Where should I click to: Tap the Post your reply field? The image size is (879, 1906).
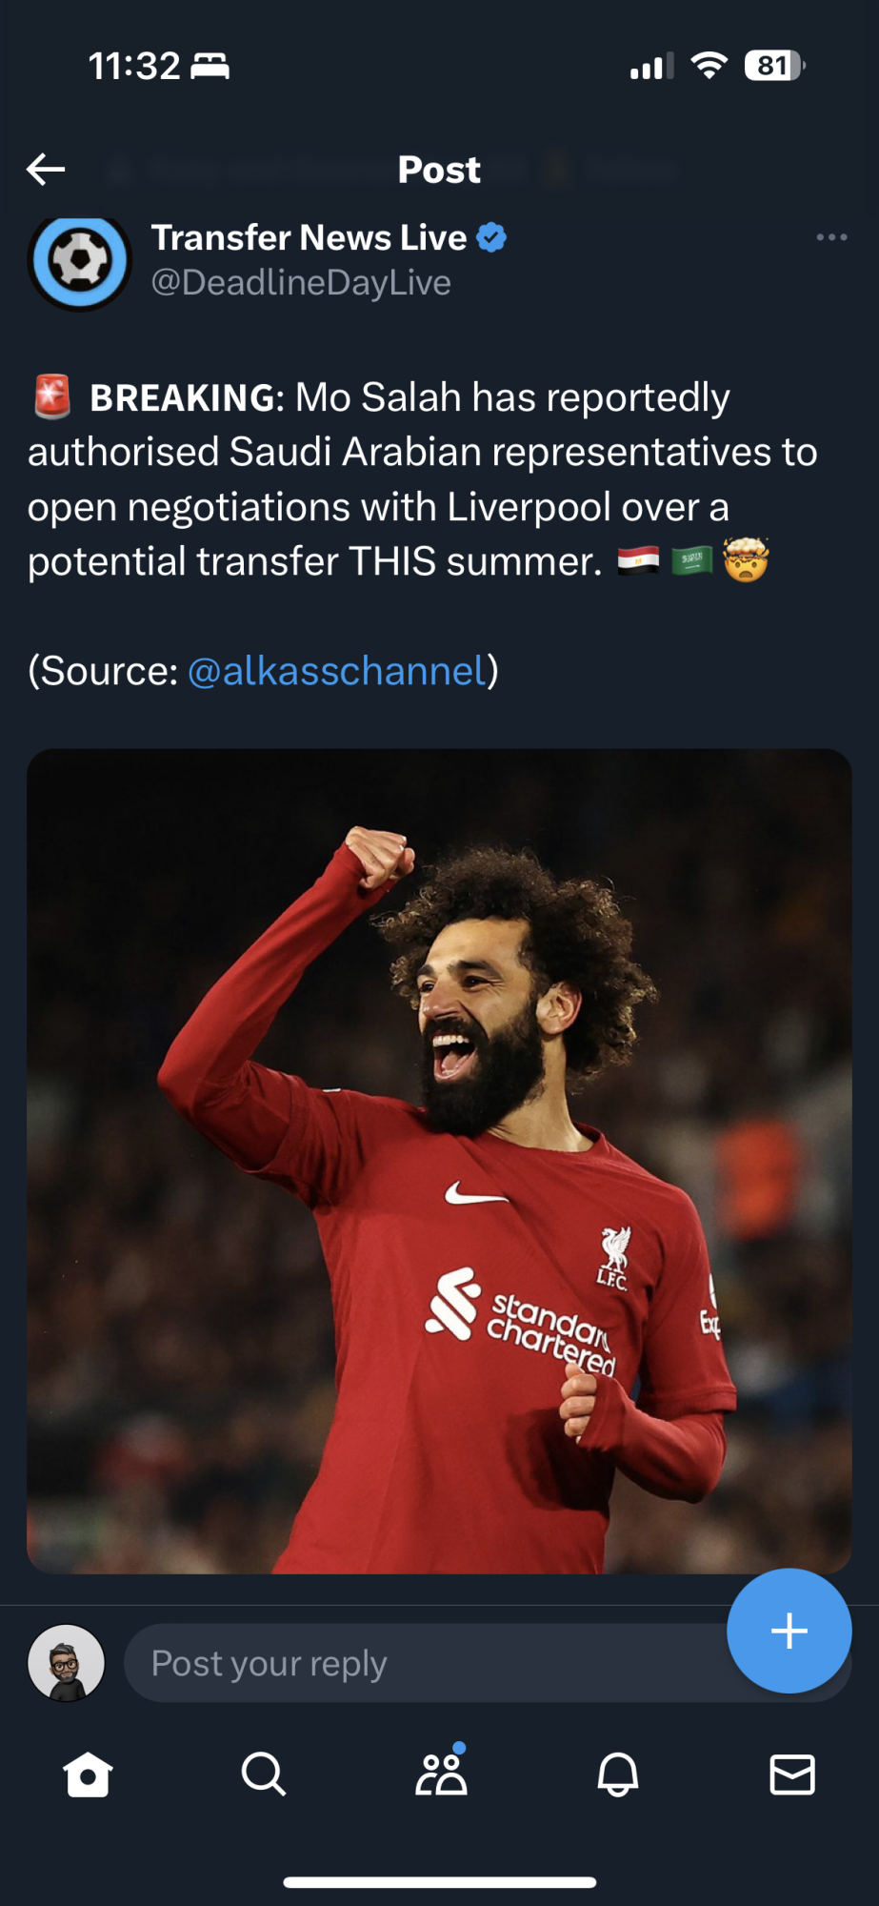click(429, 1663)
